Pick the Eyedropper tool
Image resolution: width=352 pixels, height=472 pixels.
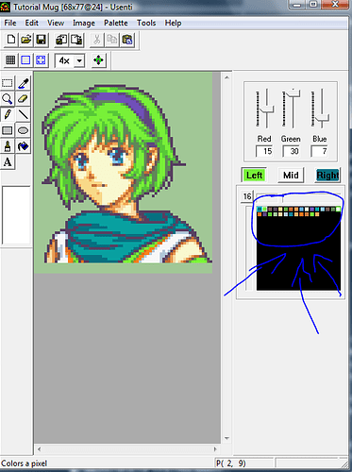(23, 83)
